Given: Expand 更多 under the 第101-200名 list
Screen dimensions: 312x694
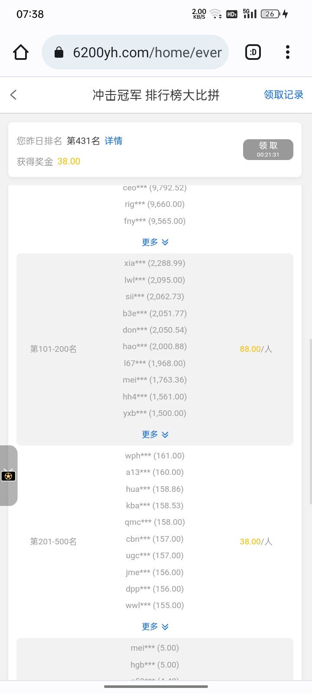Looking at the screenshot, I should 155,434.
